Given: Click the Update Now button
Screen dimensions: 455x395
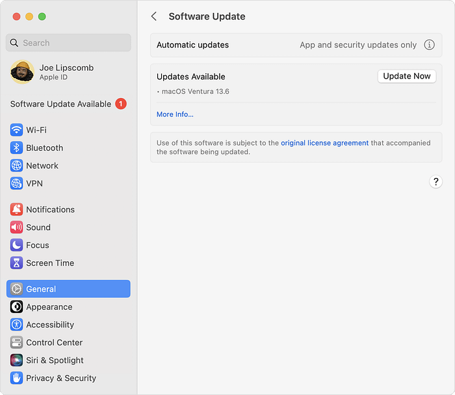Looking at the screenshot, I should pos(406,76).
